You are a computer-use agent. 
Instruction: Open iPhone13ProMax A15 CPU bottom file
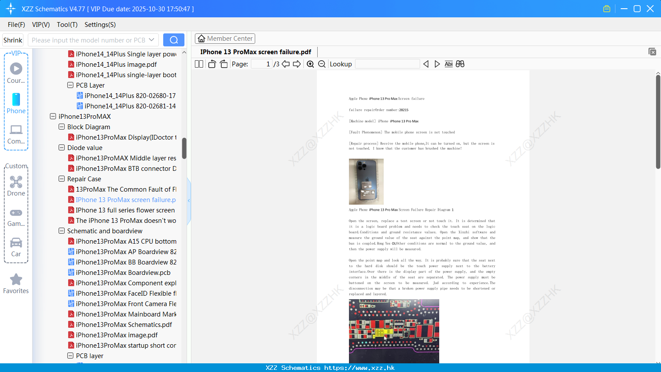(x=122, y=241)
